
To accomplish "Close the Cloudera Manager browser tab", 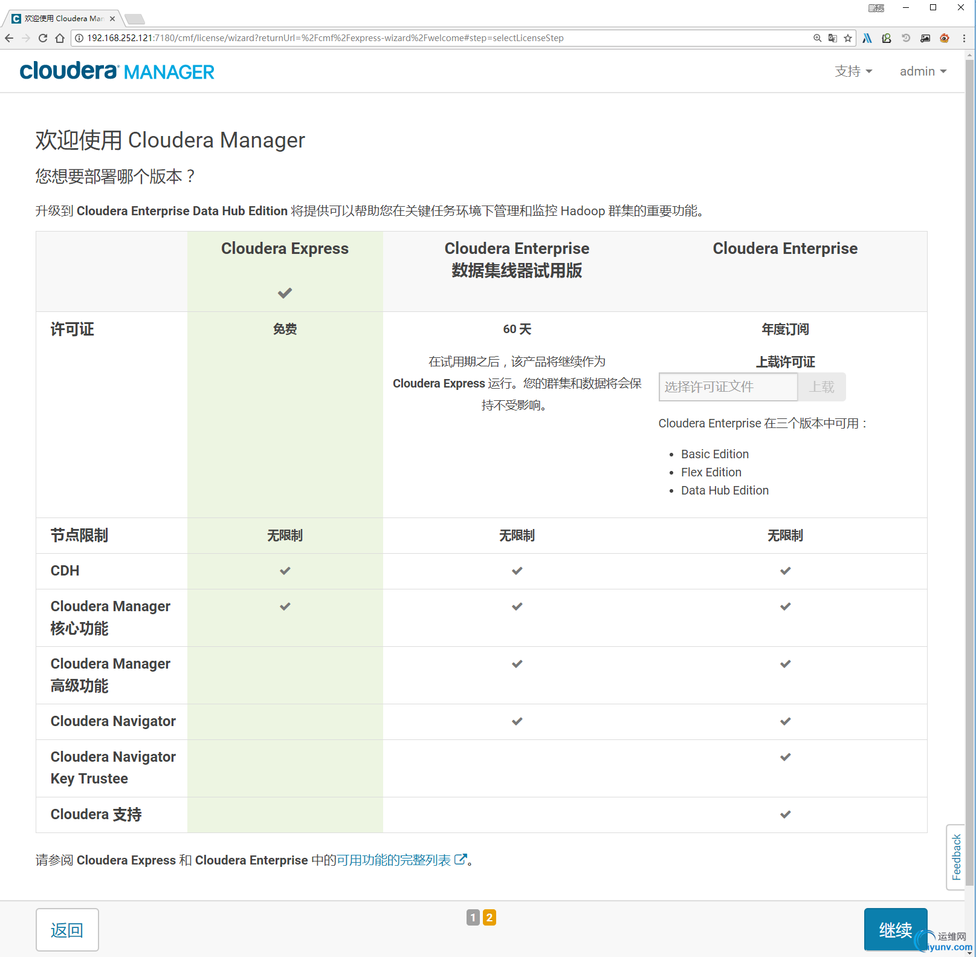I will tap(112, 19).
